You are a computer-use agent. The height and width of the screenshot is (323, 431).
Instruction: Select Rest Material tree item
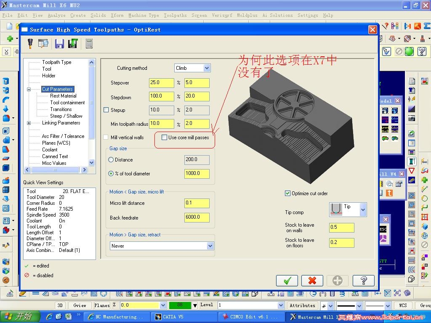pos(63,96)
